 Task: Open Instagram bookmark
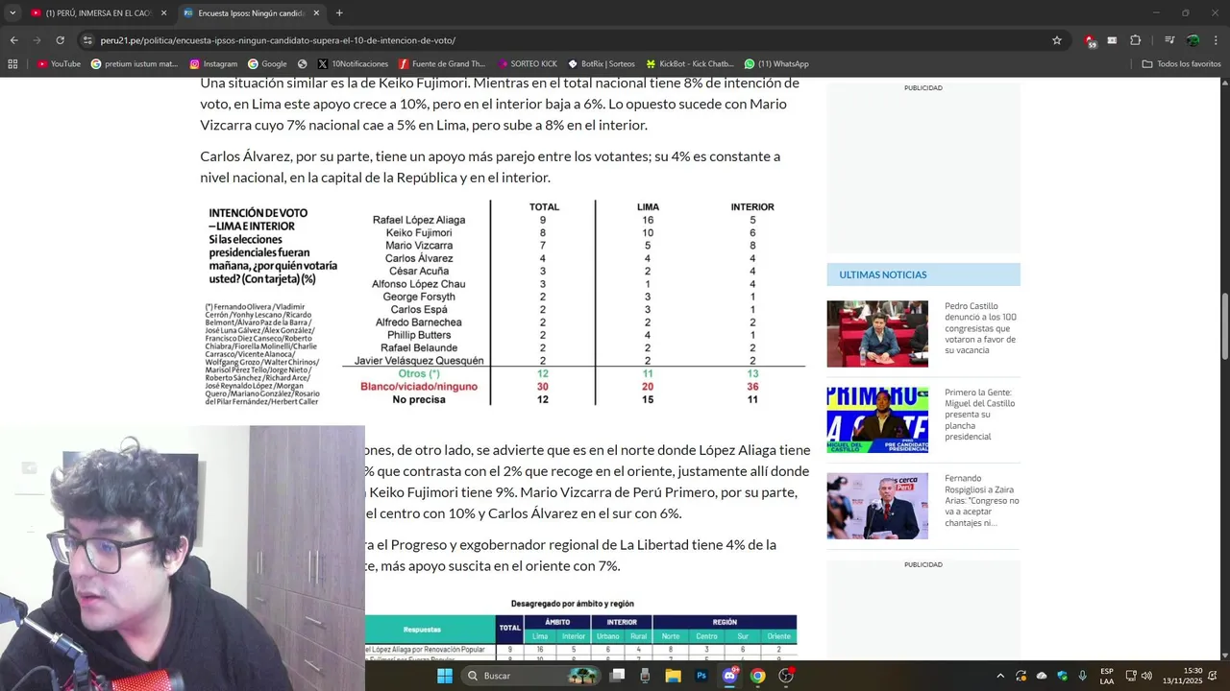pos(213,64)
